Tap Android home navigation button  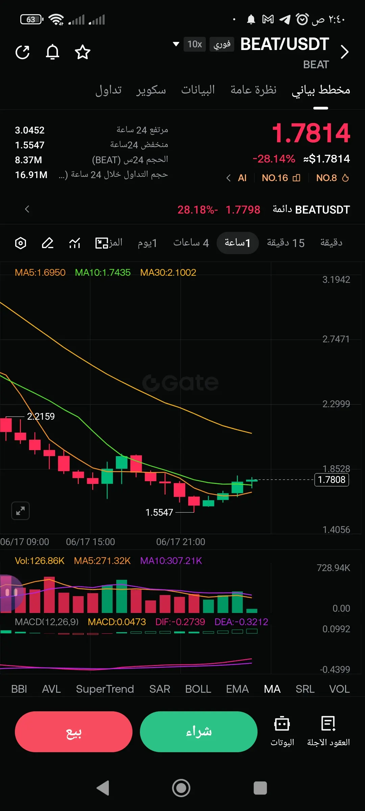point(181,788)
